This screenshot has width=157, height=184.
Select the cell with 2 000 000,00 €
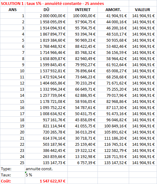pos(46,16)
